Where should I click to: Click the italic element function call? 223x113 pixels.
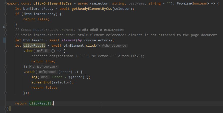click(68, 40)
